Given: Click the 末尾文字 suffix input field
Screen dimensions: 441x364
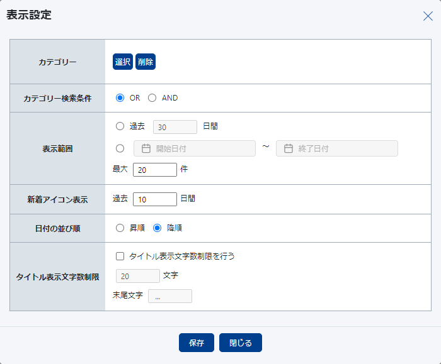Looking at the screenshot, I should (x=170, y=296).
